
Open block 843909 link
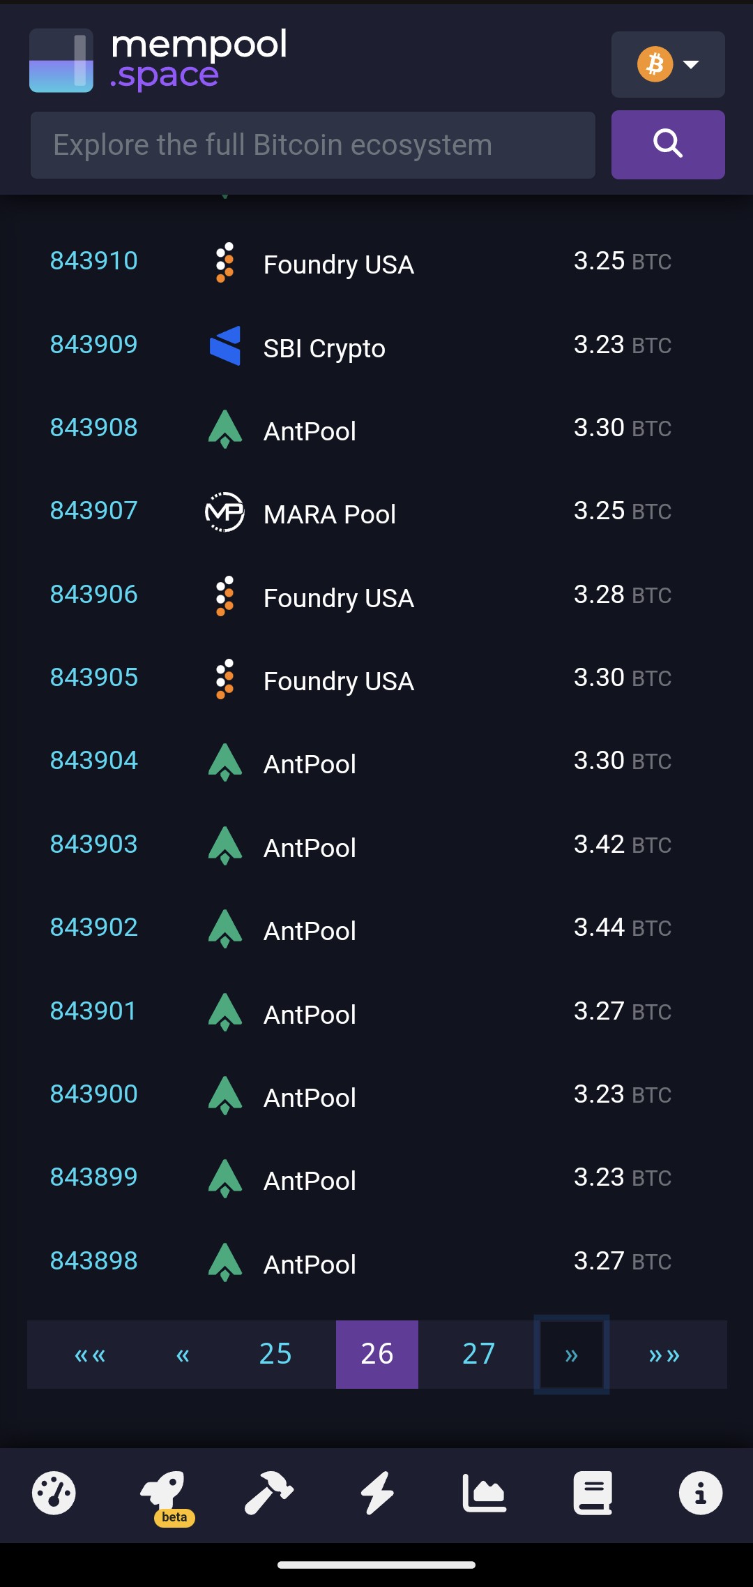click(94, 344)
